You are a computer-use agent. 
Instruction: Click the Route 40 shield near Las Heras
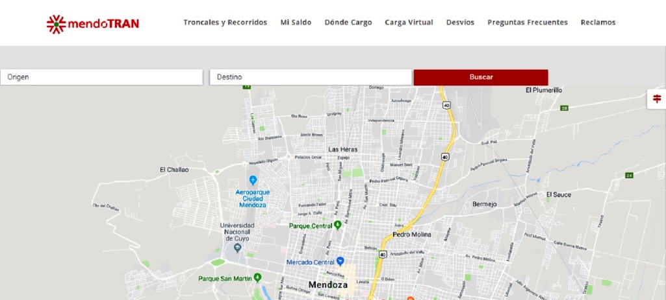point(444,157)
